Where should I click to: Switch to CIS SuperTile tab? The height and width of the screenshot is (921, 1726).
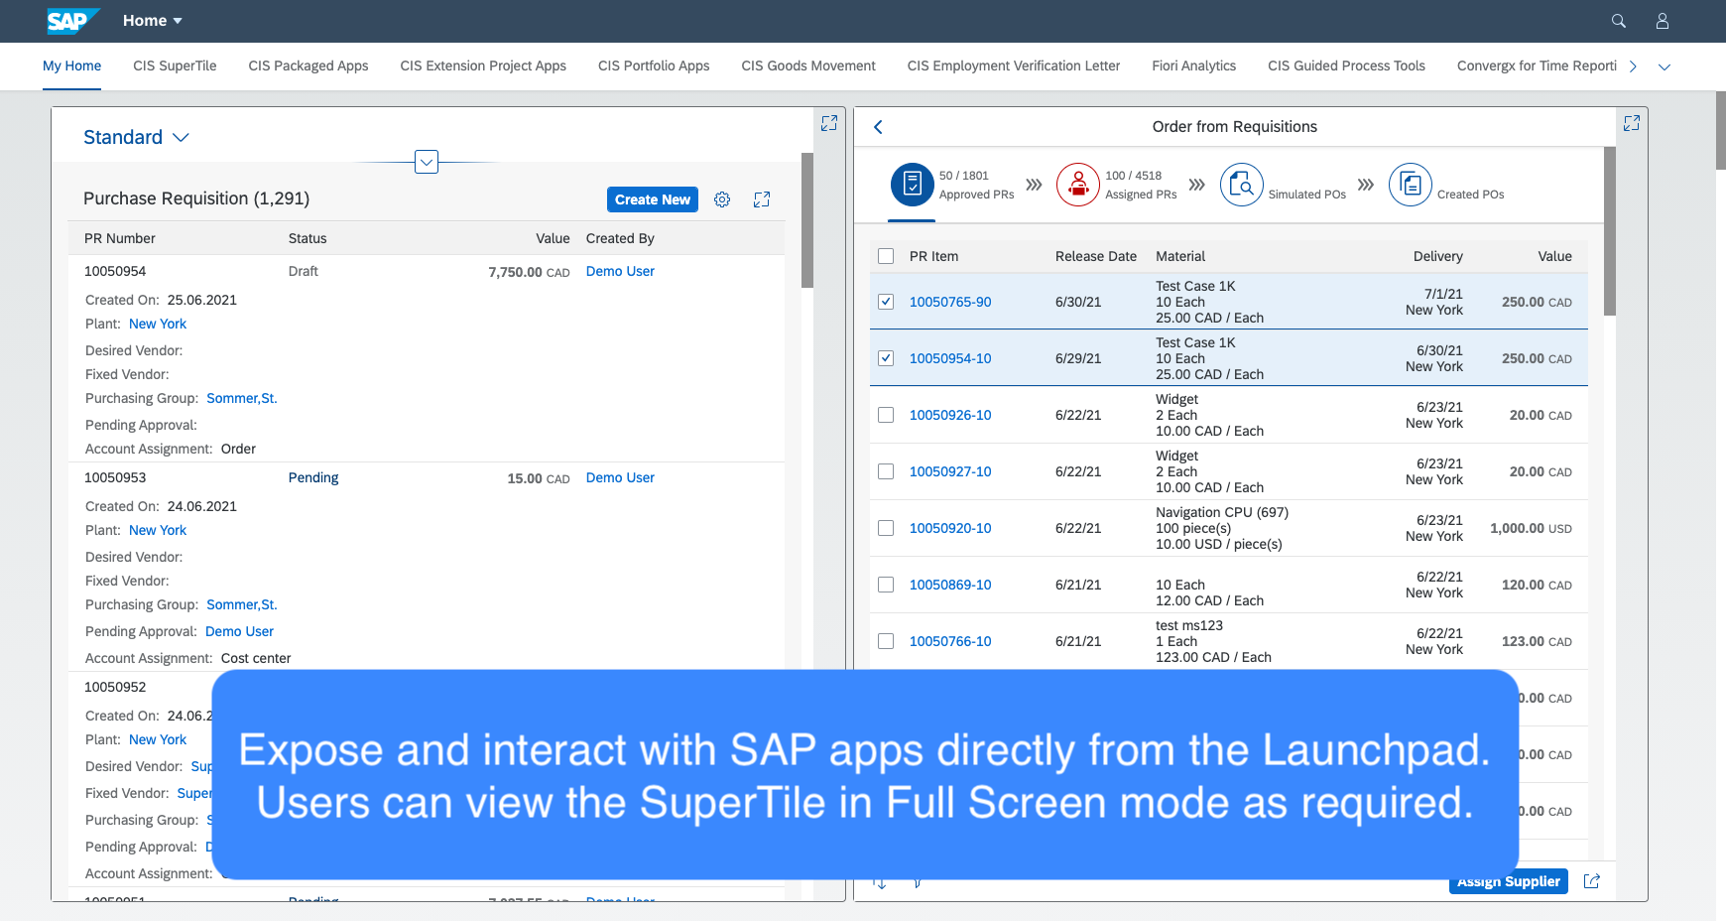click(175, 66)
